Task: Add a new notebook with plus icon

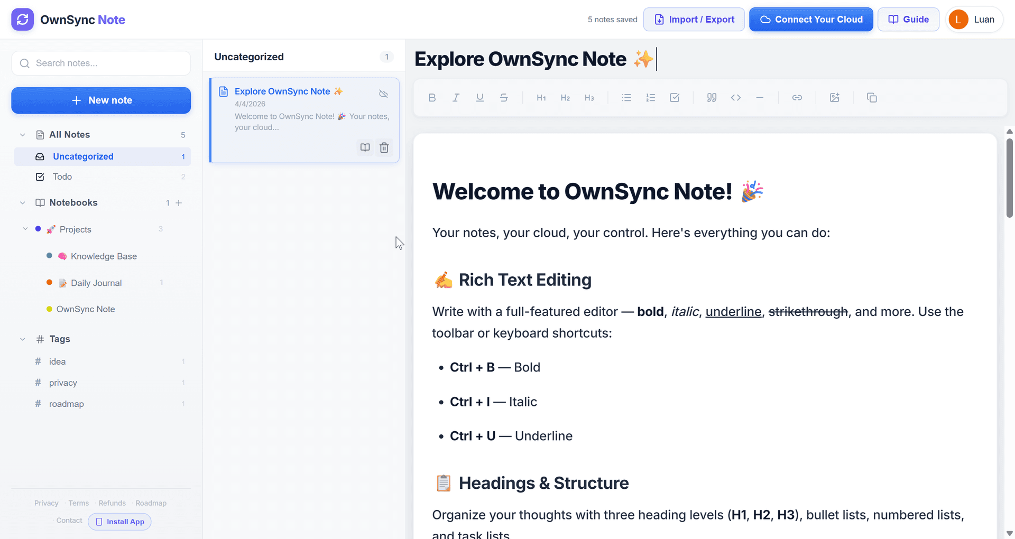Action: point(179,203)
